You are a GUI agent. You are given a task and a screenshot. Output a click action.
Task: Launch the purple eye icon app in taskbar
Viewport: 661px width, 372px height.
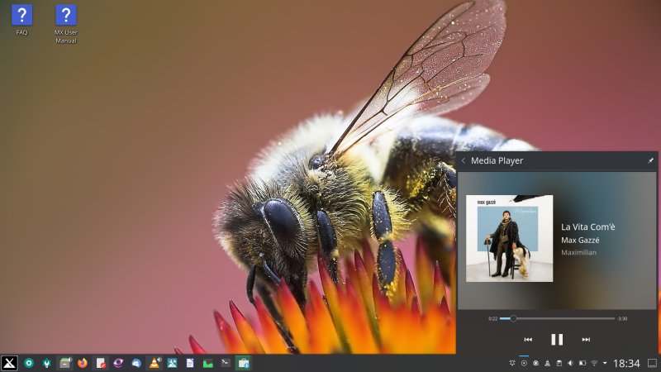point(118,363)
